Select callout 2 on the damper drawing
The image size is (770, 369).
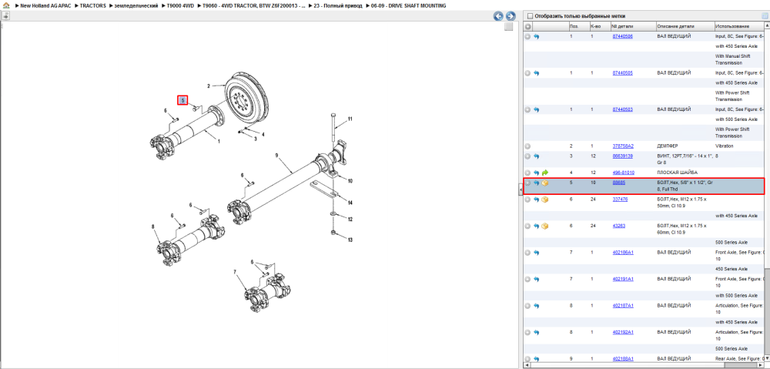(x=209, y=86)
